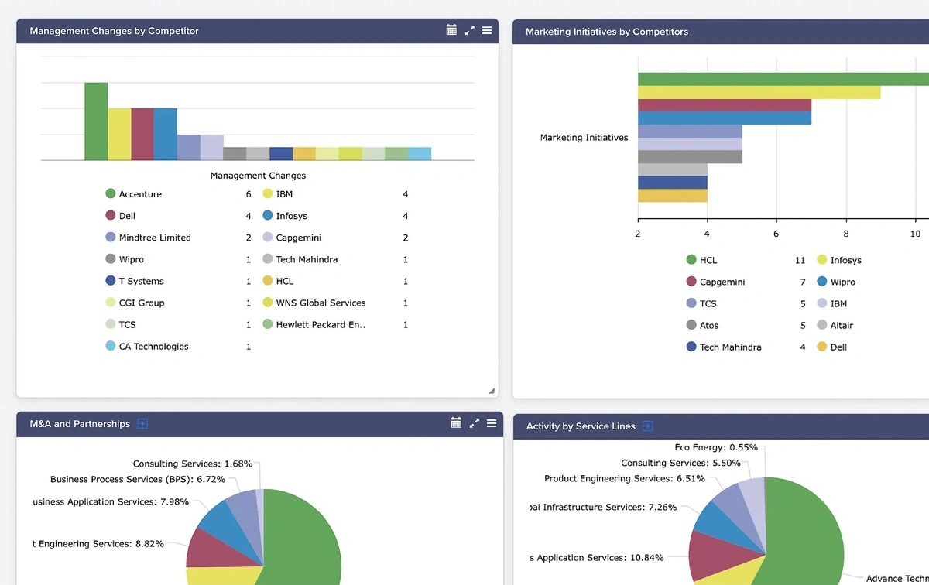Expand M&A and Partnerships panel fullscreen
This screenshot has height=585, width=929.
(x=475, y=423)
